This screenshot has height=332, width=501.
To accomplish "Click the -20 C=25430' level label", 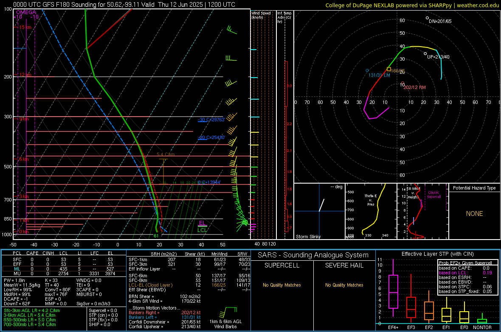I will click(211, 137).
